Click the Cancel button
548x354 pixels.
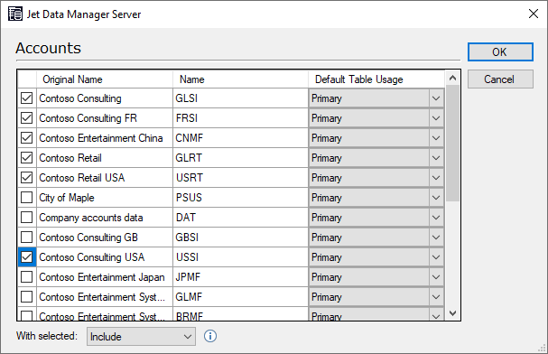(500, 79)
